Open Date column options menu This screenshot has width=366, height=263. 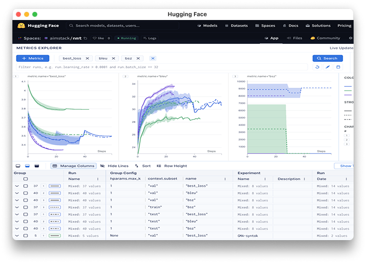coord(346,179)
